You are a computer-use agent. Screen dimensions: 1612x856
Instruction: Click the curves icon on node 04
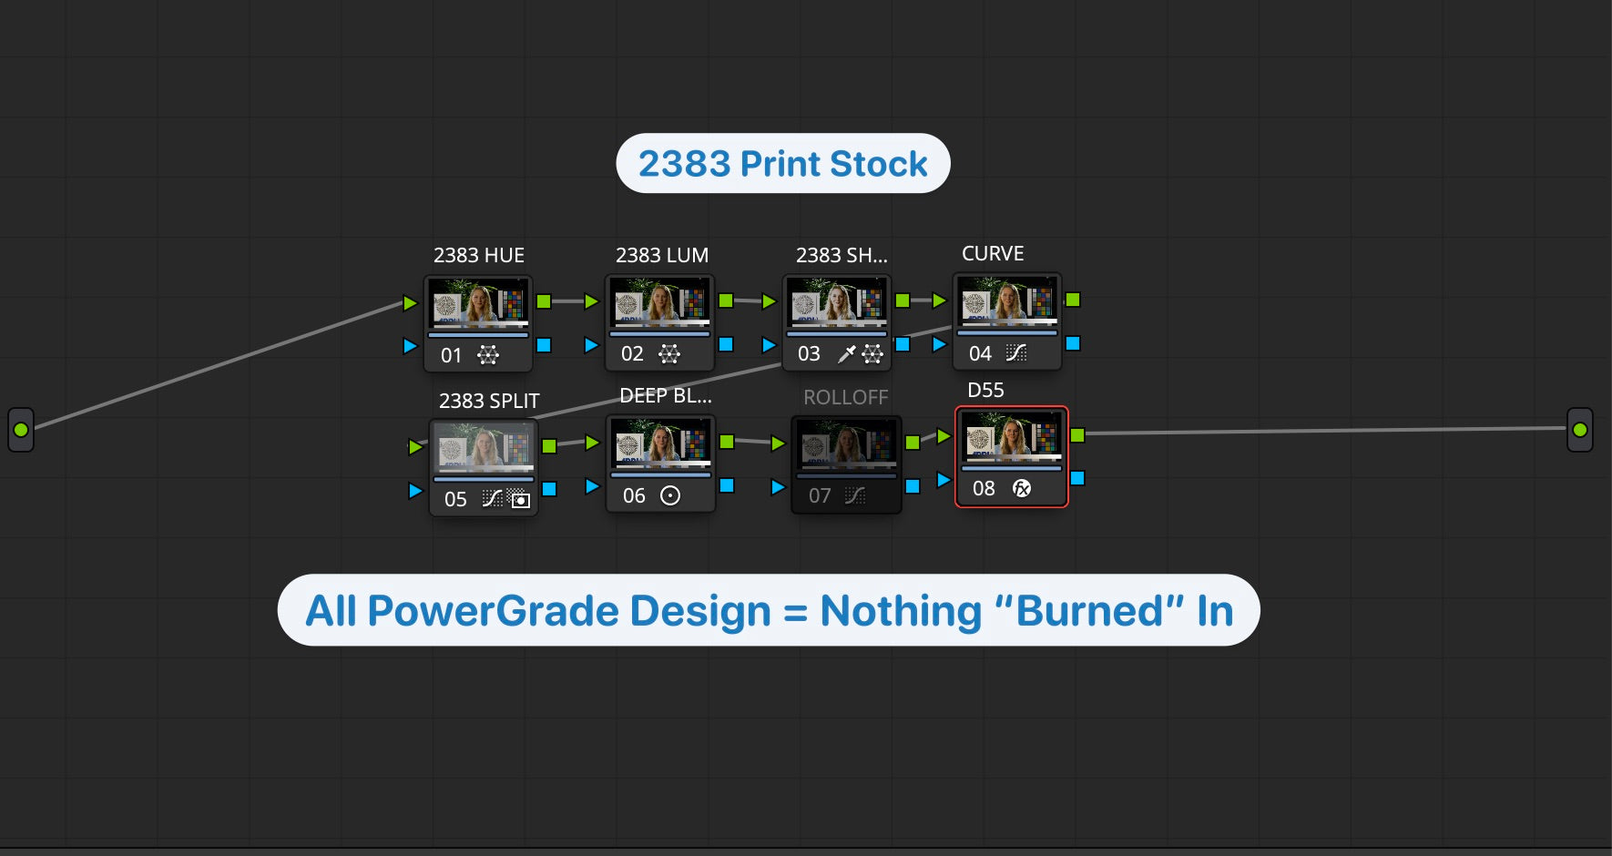click(1015, 352)
